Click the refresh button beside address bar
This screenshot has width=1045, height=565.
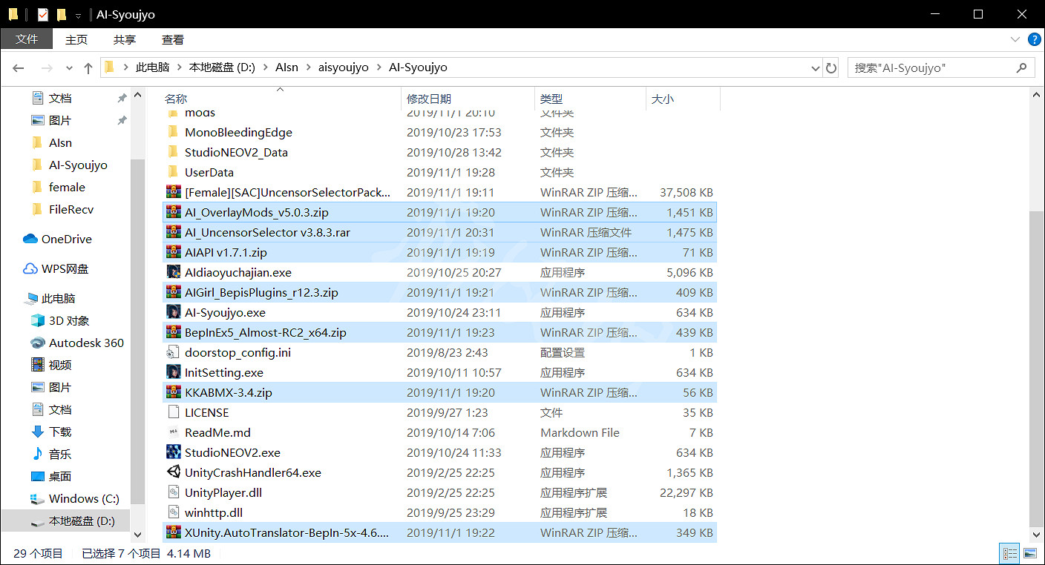point(831,67)
